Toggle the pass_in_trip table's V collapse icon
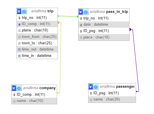 (80, 12)
